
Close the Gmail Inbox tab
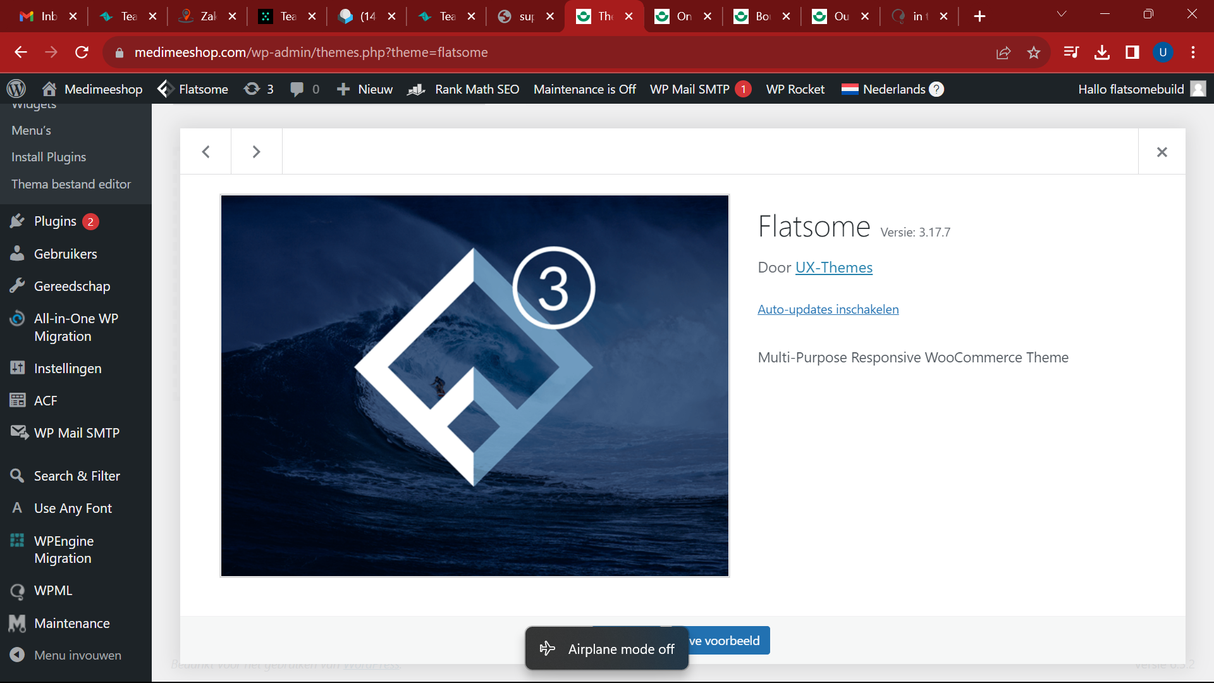(x=73, y=16)
